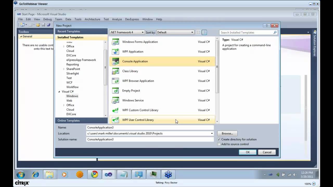The image size is (333, 187).
Task: Switch to Recent Templates section
Action: pos(81,31)
